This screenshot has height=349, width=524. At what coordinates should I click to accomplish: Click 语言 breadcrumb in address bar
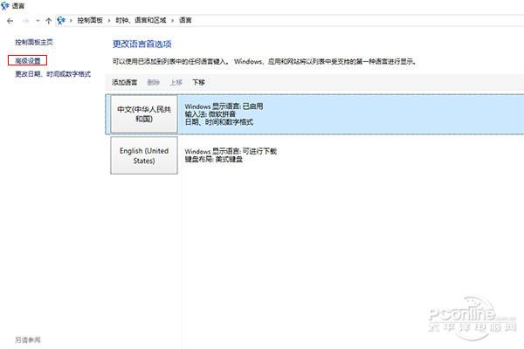pos(184,18)
